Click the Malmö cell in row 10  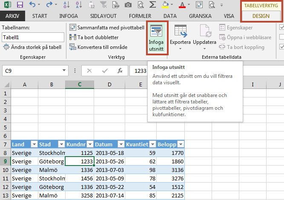pyautogui.click(x=52, y=170)
